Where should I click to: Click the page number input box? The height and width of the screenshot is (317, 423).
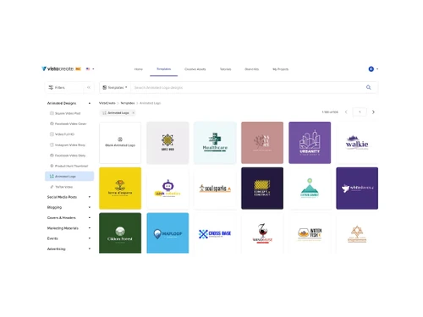click(x=360, y=112)
